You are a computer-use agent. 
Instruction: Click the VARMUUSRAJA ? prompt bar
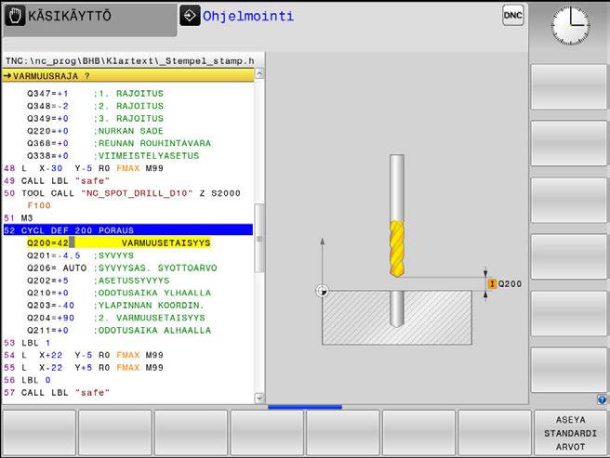click(x=128, y=76)
